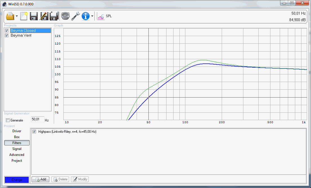
Task: Click the blue Change color swatch
Action: pyautogui.click(x=17, y=180)
